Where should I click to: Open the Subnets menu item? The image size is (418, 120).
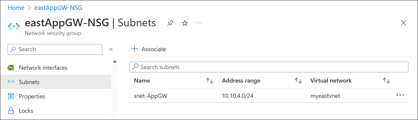pos(29,82)
